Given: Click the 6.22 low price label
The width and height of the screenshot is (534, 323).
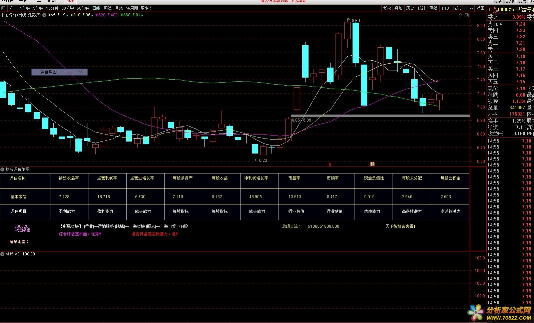Looking at the screenshot, I should 263,161.
